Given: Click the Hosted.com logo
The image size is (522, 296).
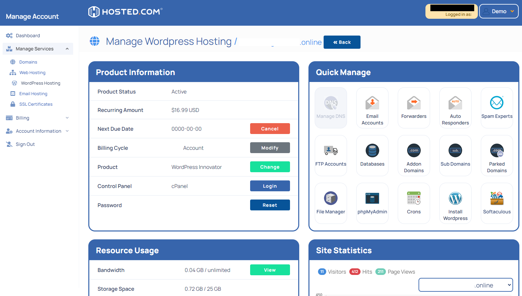Looking at the screenshot, I should click(x=125, y=12).
